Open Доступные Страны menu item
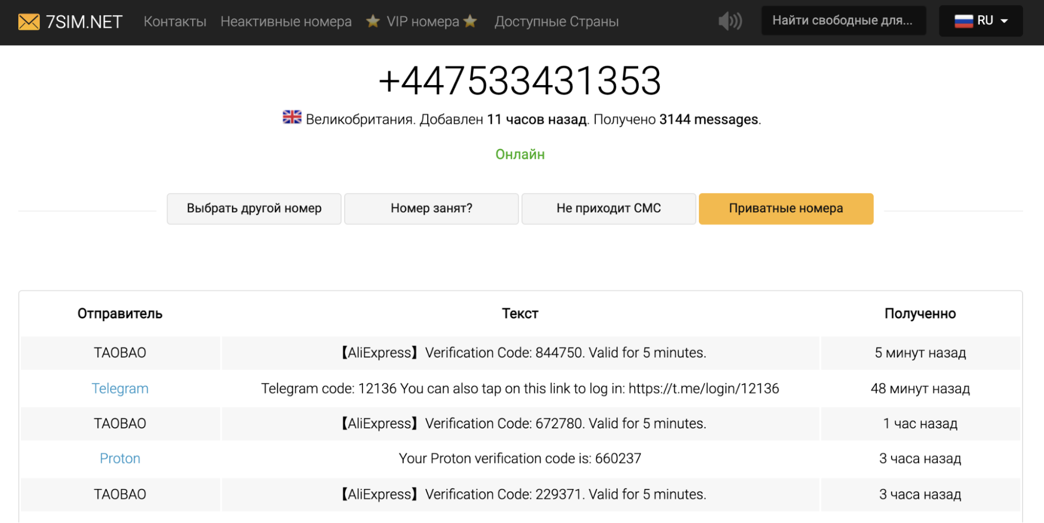 557,21
